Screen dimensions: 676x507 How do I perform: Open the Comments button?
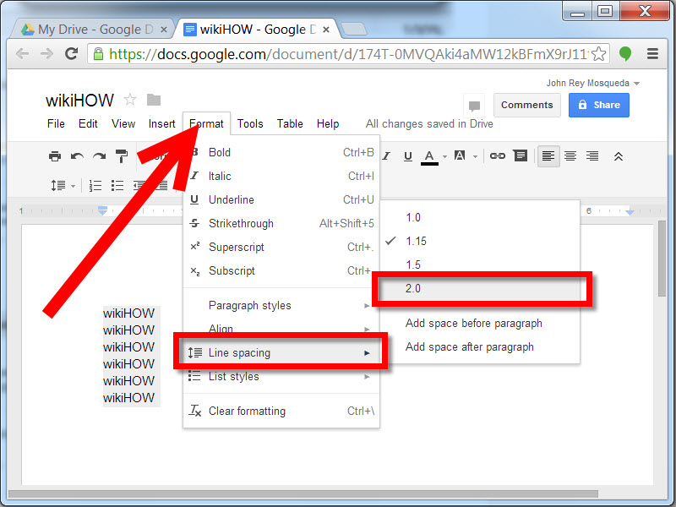(x=526, y=105)
